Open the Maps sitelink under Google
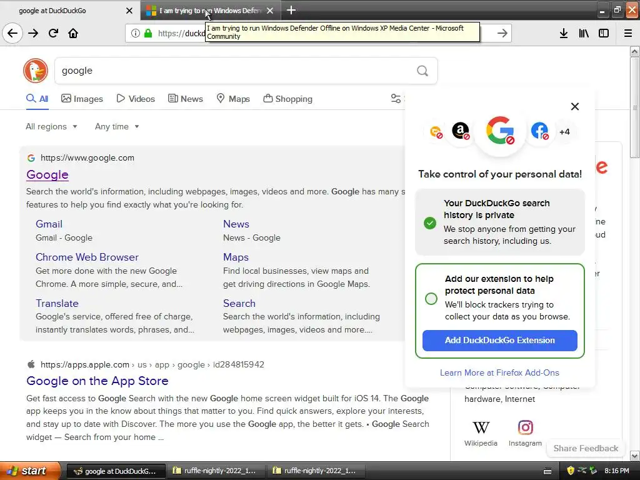This screenshot has height=480, width=640. pyautogui.click(x=236, y=257)
